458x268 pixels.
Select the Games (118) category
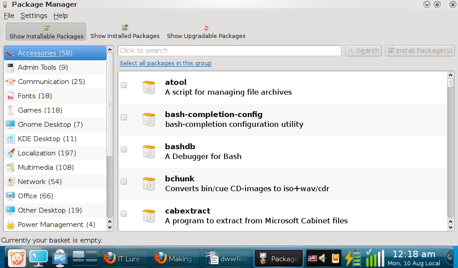(55, 110)
